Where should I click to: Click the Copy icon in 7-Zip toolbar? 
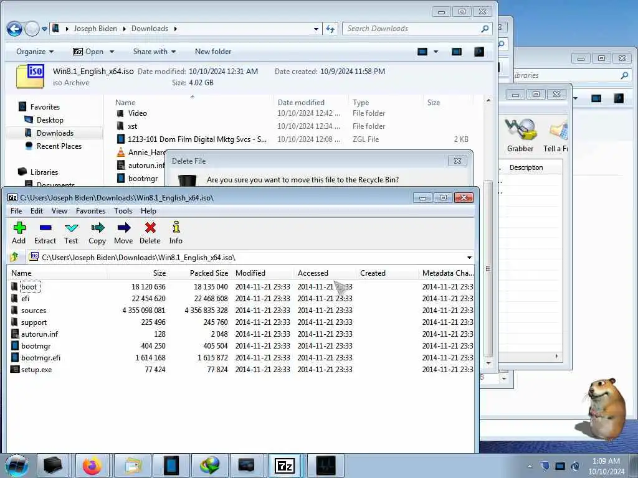[97, 233]
